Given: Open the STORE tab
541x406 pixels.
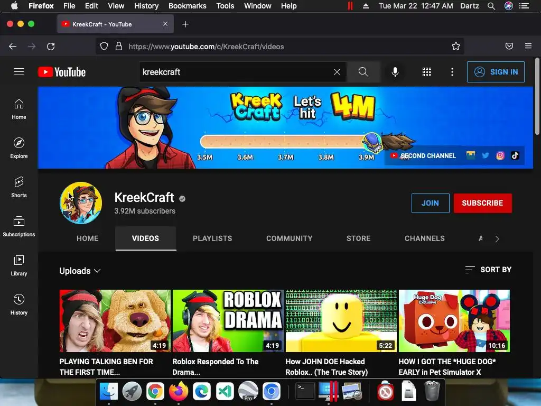Looking at the screenshot, I should click(x=359, y=238).
